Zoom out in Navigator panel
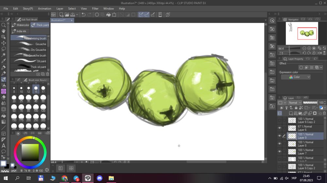 pos(304,48)
